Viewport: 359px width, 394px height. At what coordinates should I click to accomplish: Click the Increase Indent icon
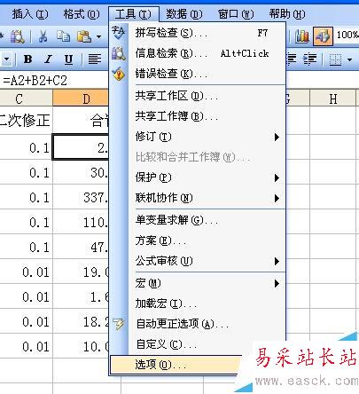pyautogui.click(x=310, y=59)
